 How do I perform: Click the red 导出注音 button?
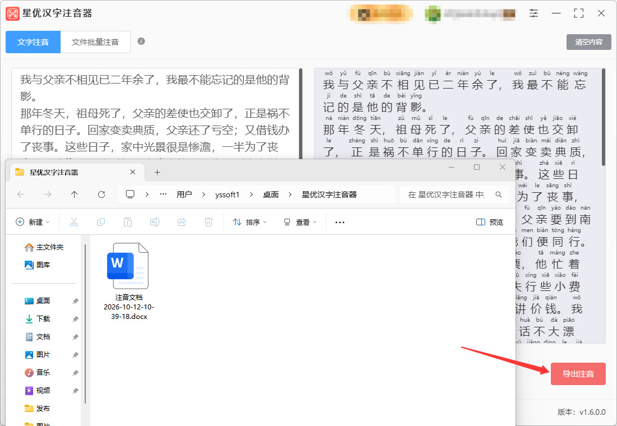[578, 374]
